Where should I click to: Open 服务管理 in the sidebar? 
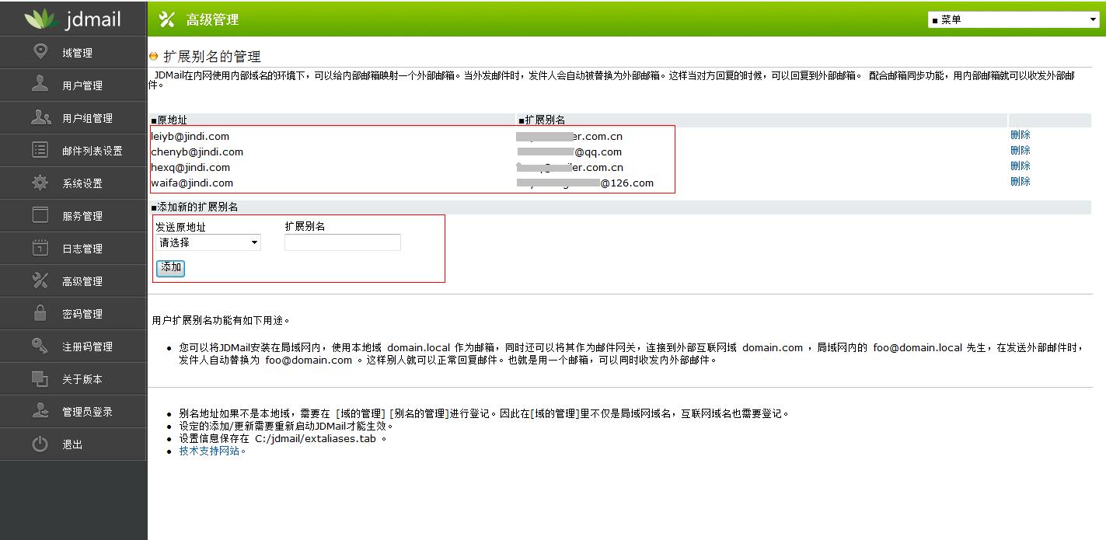pos(82,216)
